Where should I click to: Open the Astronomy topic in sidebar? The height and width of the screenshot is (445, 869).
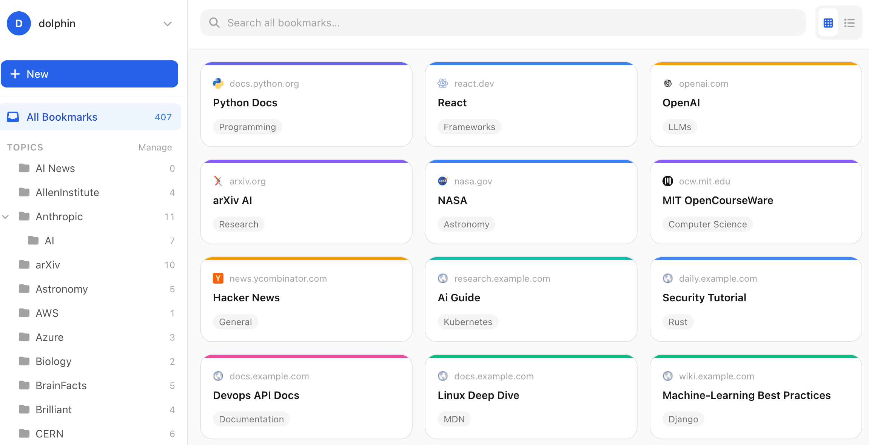point(91,289)
